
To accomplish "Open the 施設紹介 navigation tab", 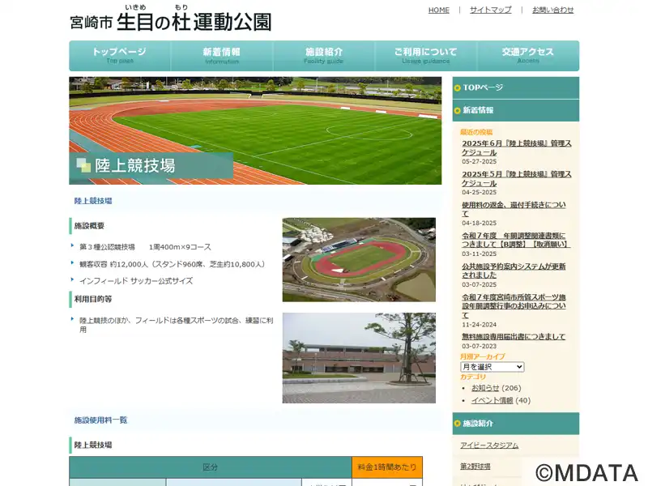I will [x=324, y=56].
